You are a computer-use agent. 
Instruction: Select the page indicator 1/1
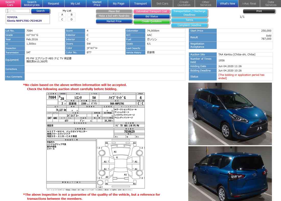pyautogui.click(x=242, y=17)
